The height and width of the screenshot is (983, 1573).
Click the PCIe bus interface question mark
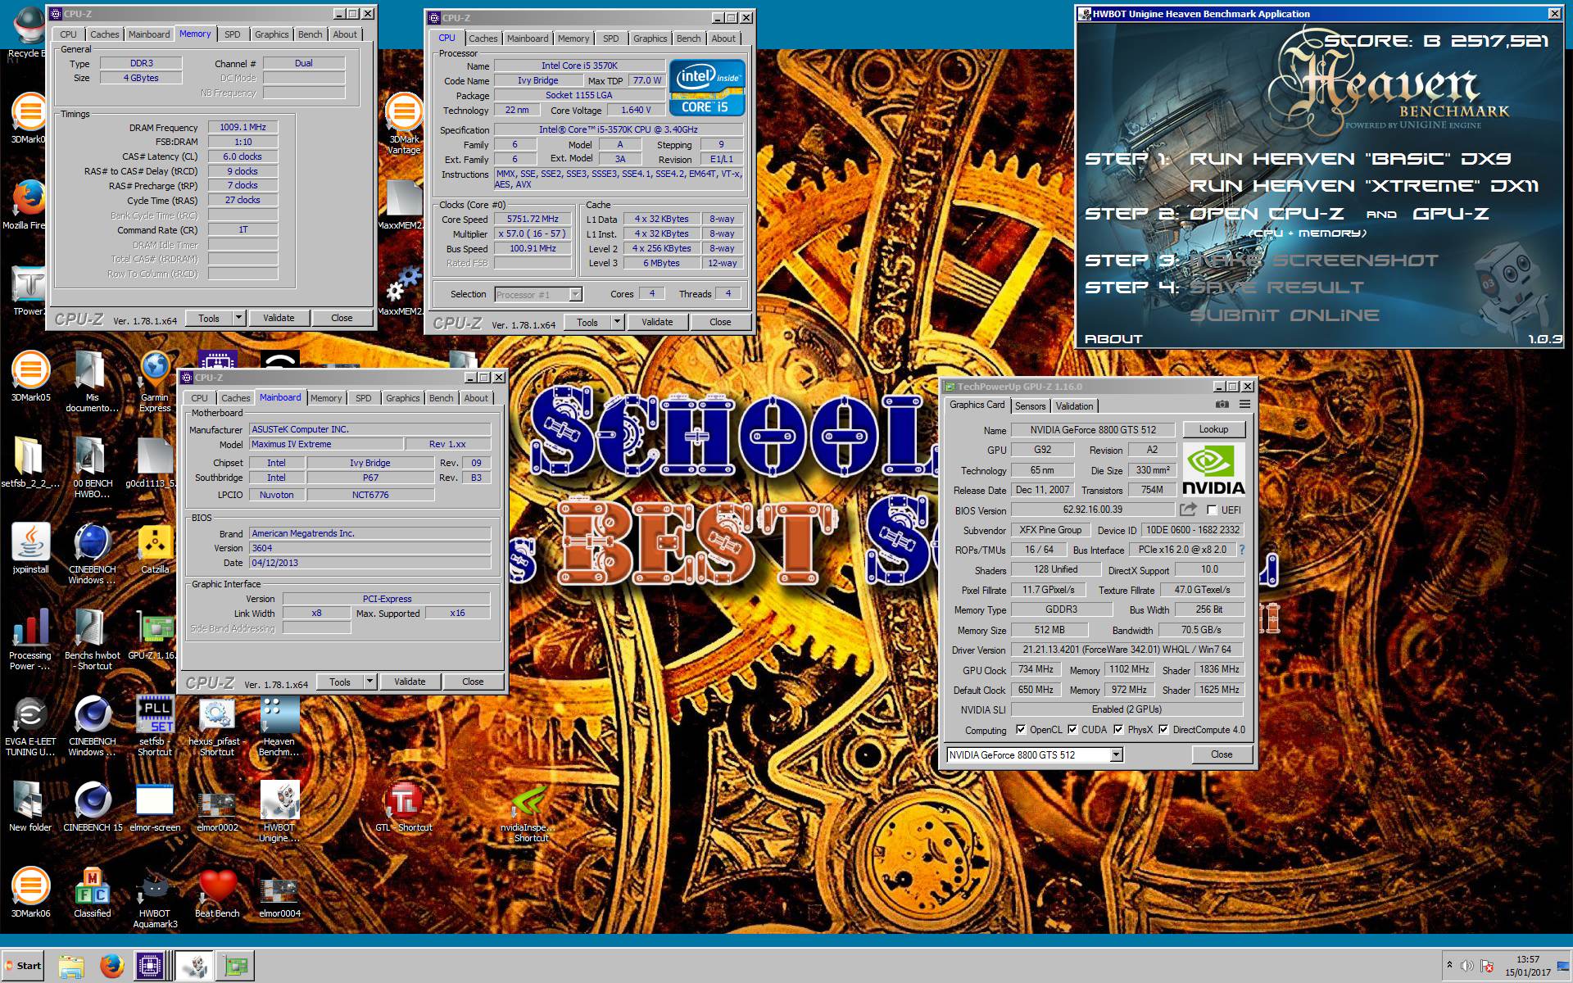tap(1241, 550)
